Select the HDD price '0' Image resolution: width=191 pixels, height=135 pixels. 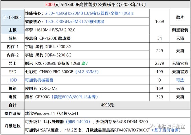[x=159, y=80]
